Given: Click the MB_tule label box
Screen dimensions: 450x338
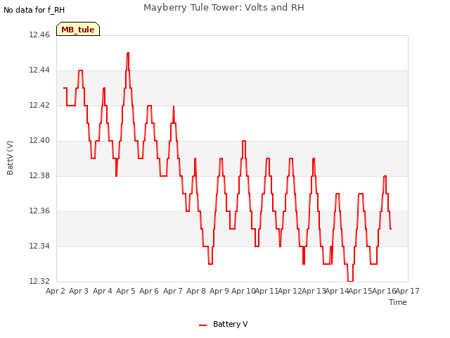Looking at the screenshot, I should pyautogui.click(x=78, y=29).
